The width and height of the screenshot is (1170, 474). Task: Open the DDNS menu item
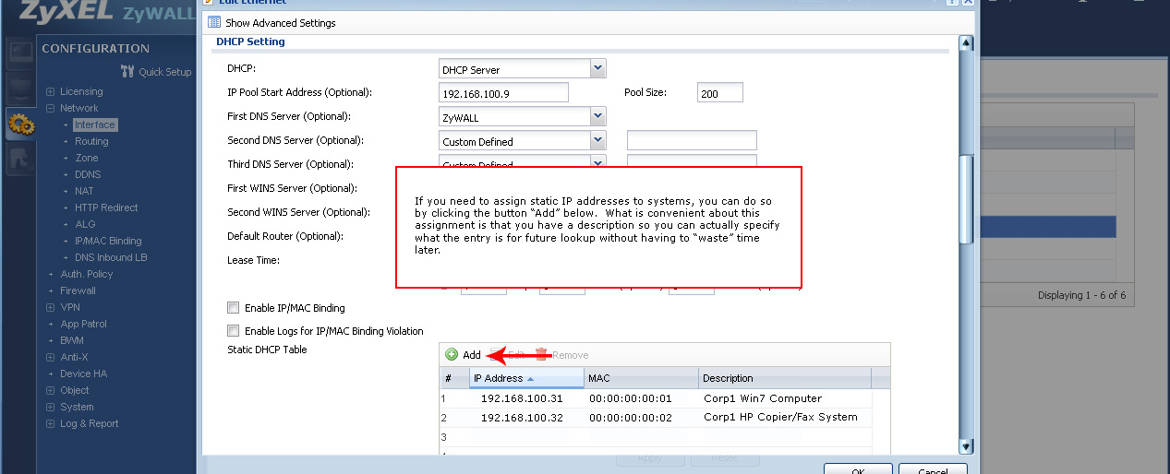(x=88, y=174)
